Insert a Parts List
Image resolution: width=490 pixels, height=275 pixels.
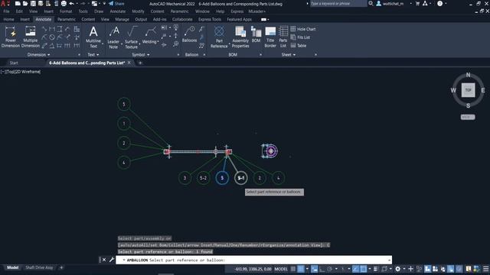pyautogui.click(x=283, y=37)
